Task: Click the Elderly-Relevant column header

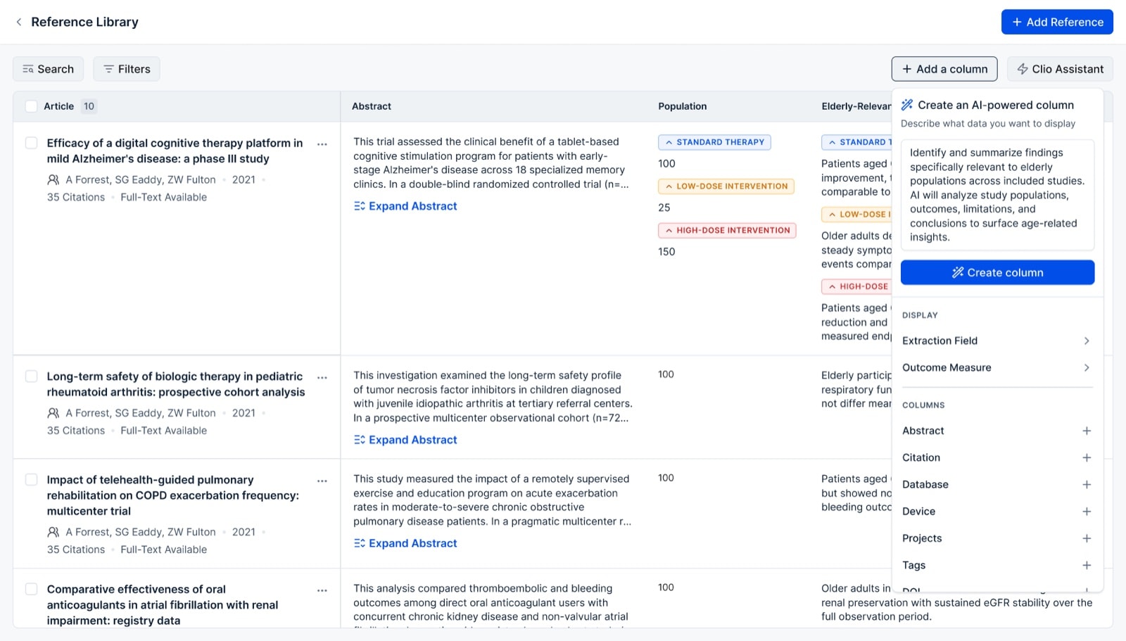Action: (856, 106)
